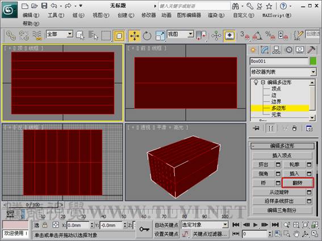The image size is (322, 241).
Task: Switch to the Motion panel tab
Action: (x=288, y=50)
